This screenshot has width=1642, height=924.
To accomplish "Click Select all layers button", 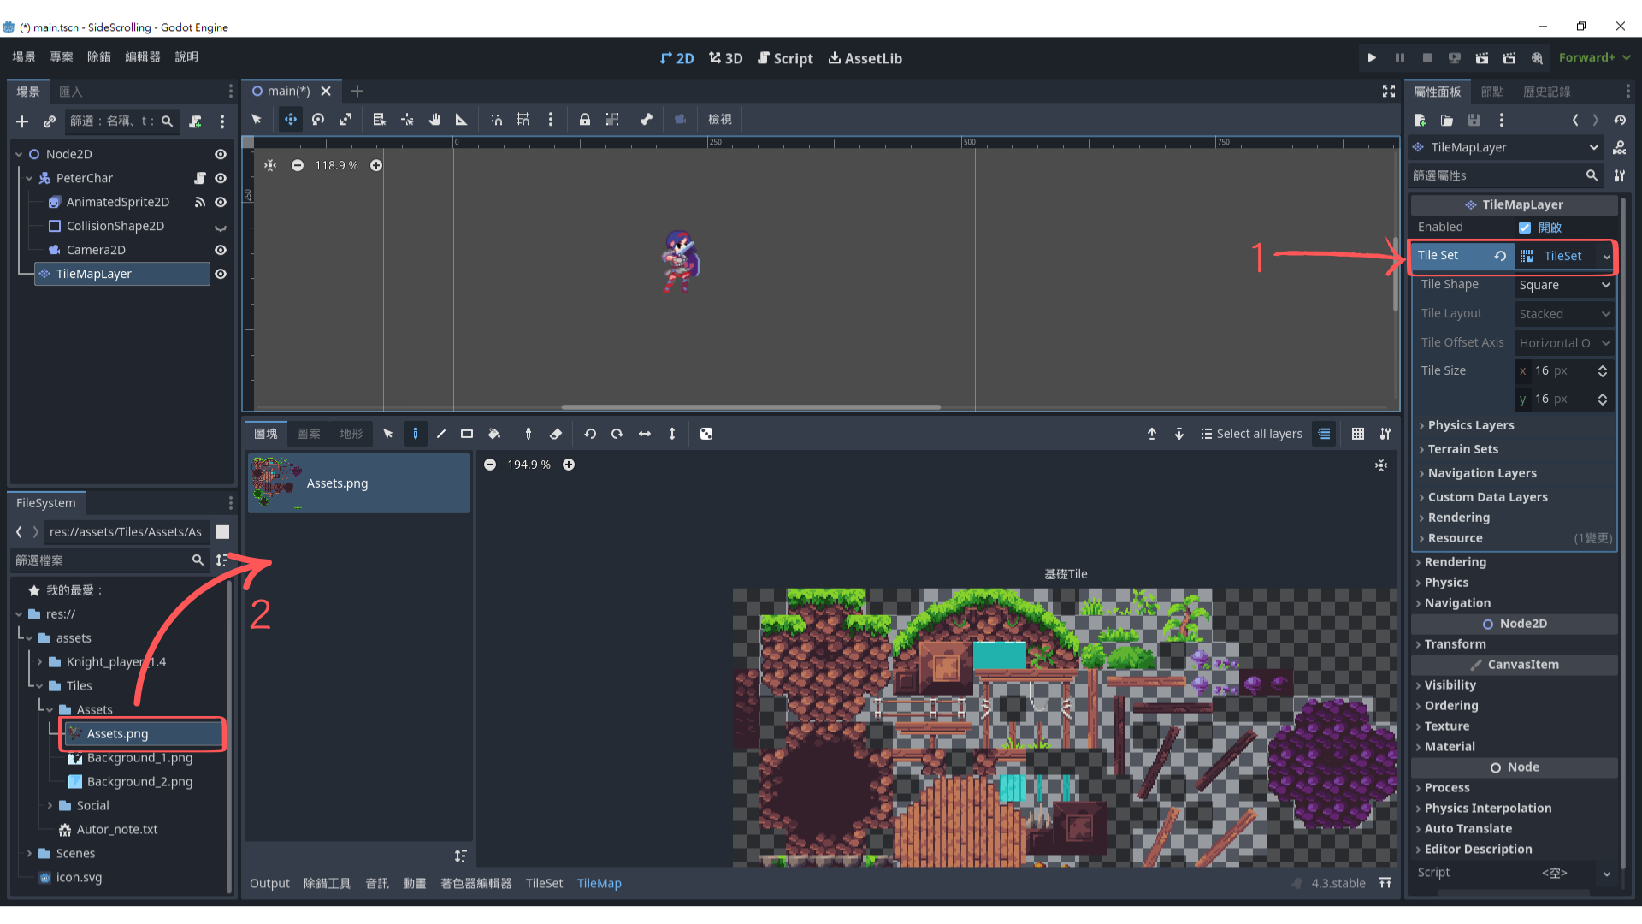I will (x=1251, y=434).
